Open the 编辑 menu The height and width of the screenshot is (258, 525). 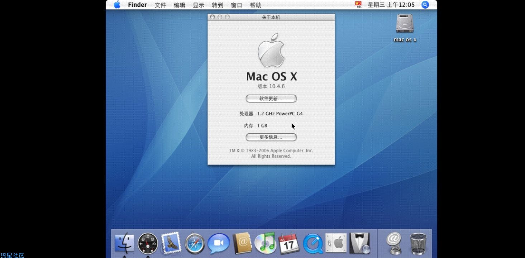tap(180, 5)
